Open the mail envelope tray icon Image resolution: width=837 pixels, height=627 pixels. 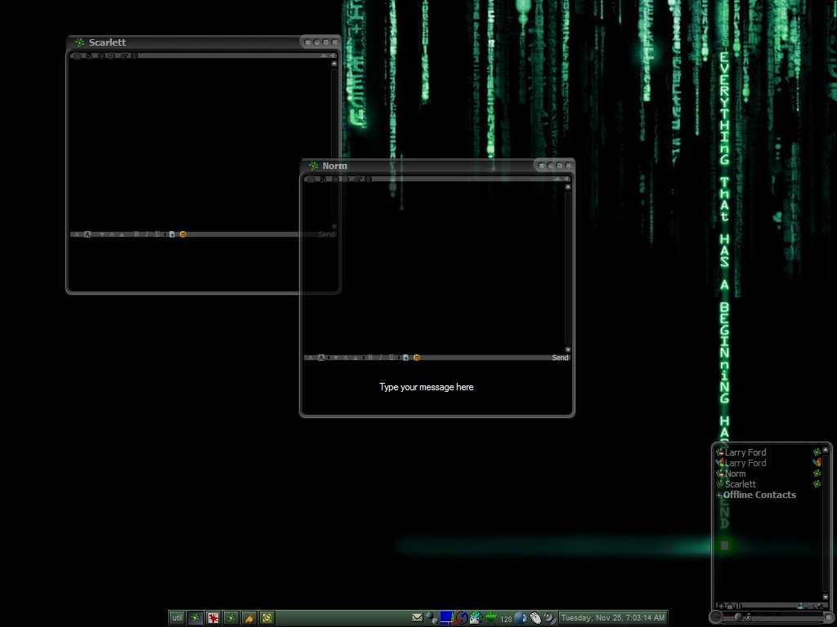pos(418,617)
